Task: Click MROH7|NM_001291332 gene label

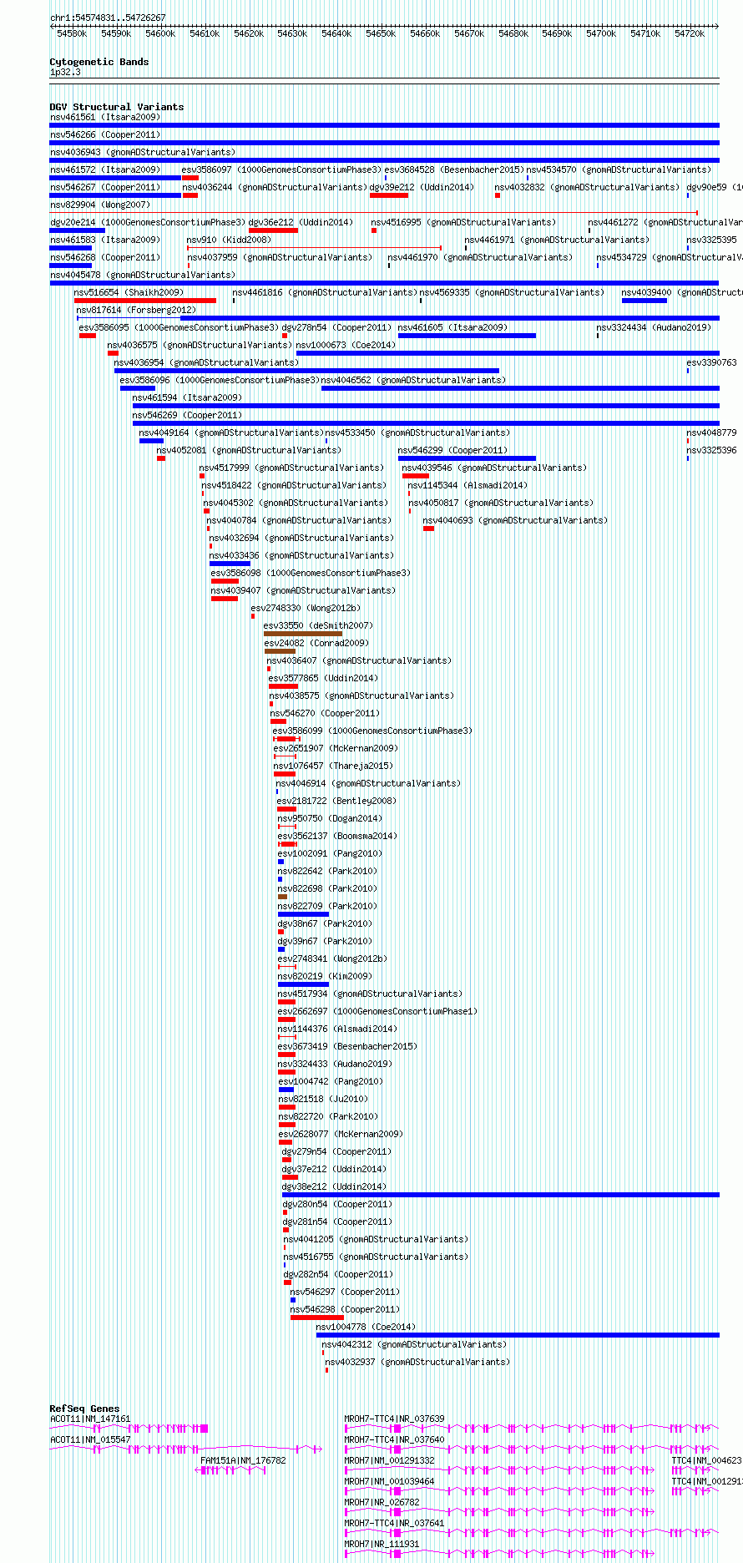Action: [x=390, y=1461]
